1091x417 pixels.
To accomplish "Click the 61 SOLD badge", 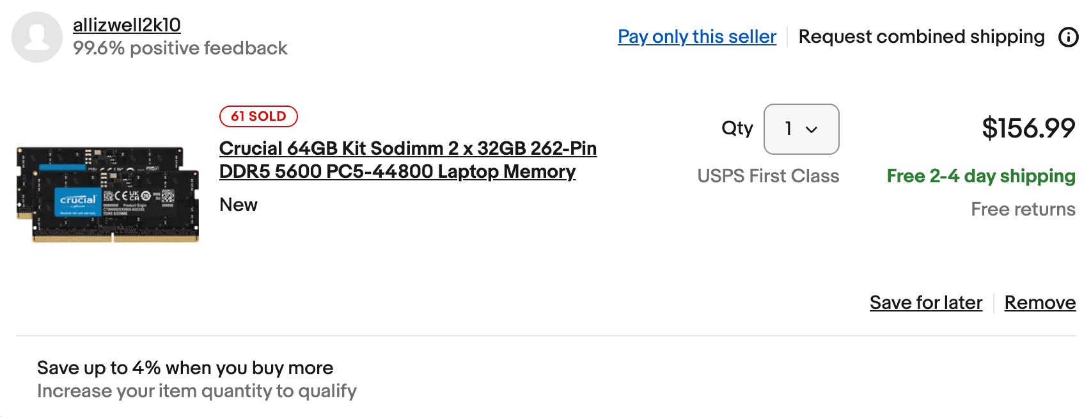I will pyautogui.click(x=258, y=116).
